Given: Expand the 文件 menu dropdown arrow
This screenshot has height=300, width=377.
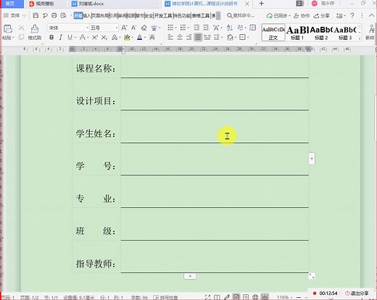Looking at the screenshot, I should coord(24,16).
